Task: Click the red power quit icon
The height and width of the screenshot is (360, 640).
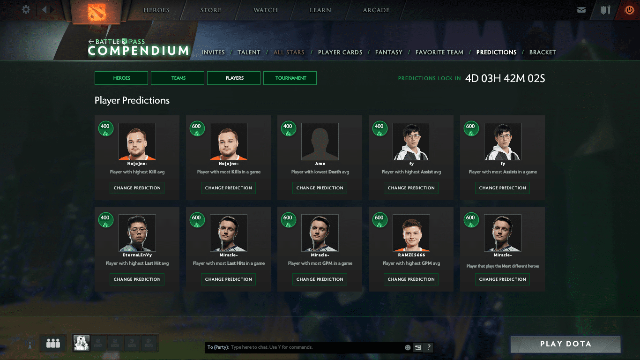Action: click(629, 10)
